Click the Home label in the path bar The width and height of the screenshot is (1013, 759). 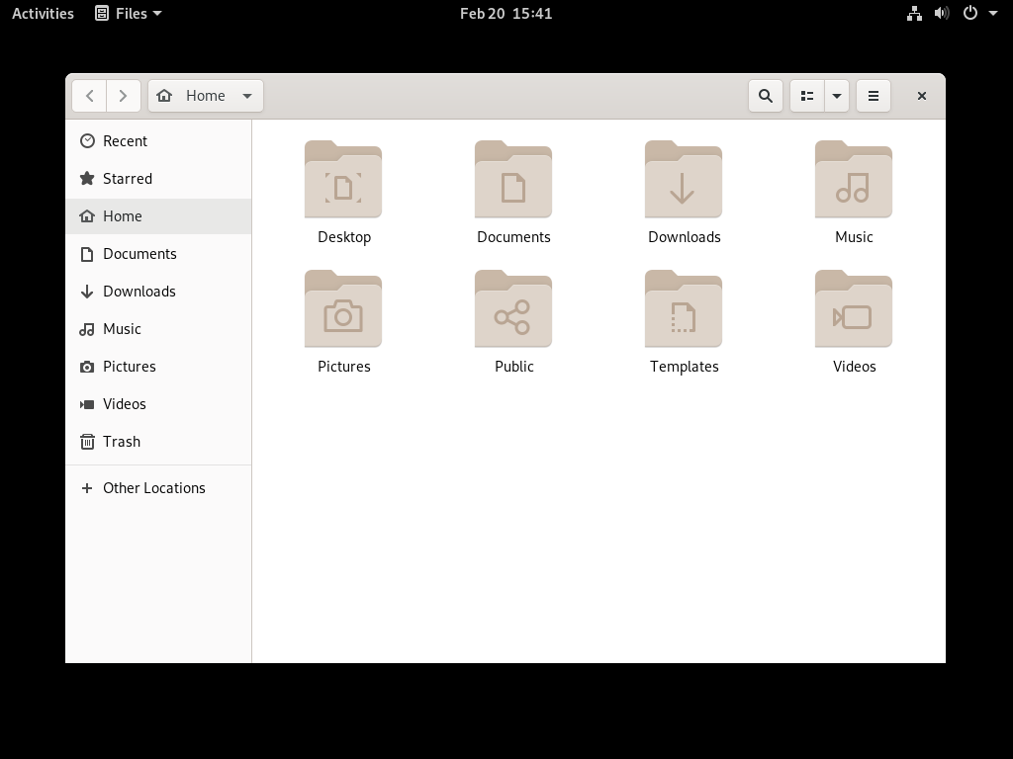coord(206,96)
